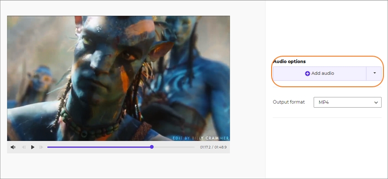Image resolution: width=388 pixels, height=179 pixels.
Task: Click the Add audio button
Action: tap(320, 74)
